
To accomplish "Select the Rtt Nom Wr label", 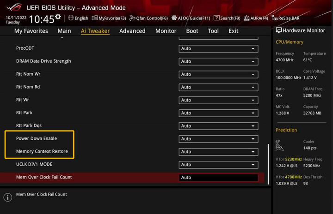I will (x=28, y=74).
